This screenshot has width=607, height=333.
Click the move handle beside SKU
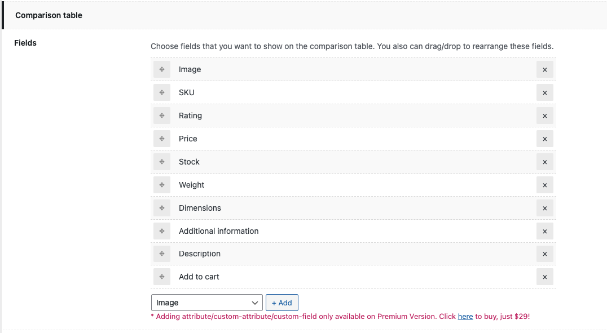click(162, 92)
